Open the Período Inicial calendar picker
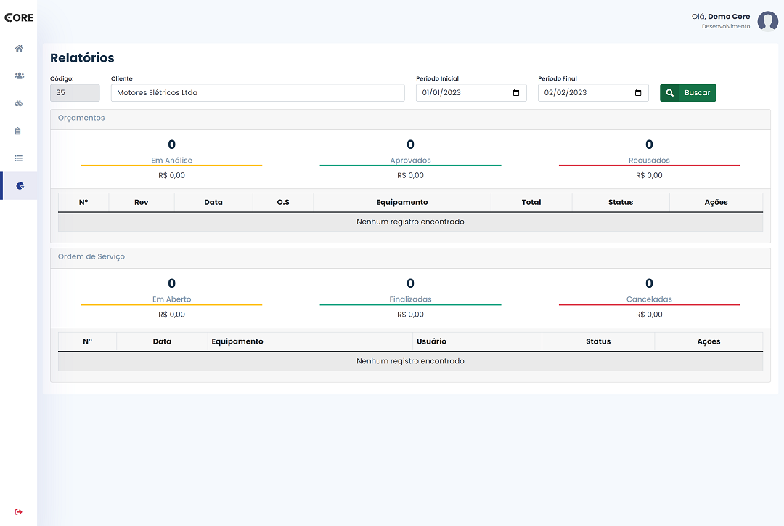 pos(516,92)
